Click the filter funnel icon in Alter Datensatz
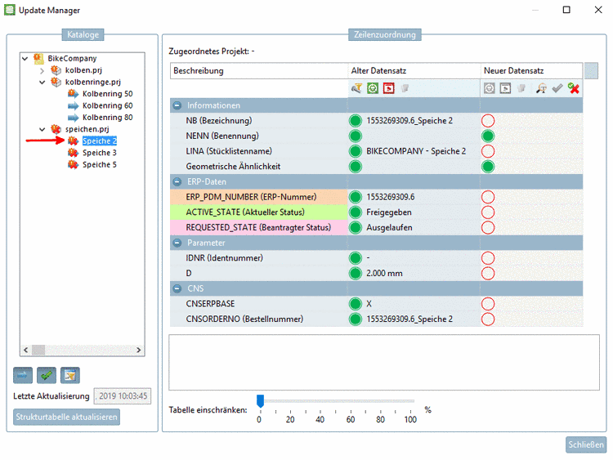The image size is (613, 460). click(x=357, y=88)
